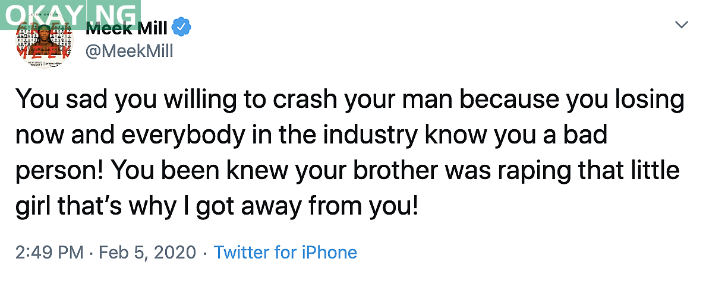
Task: Click the blue verified badge
Action: point(181,27)
